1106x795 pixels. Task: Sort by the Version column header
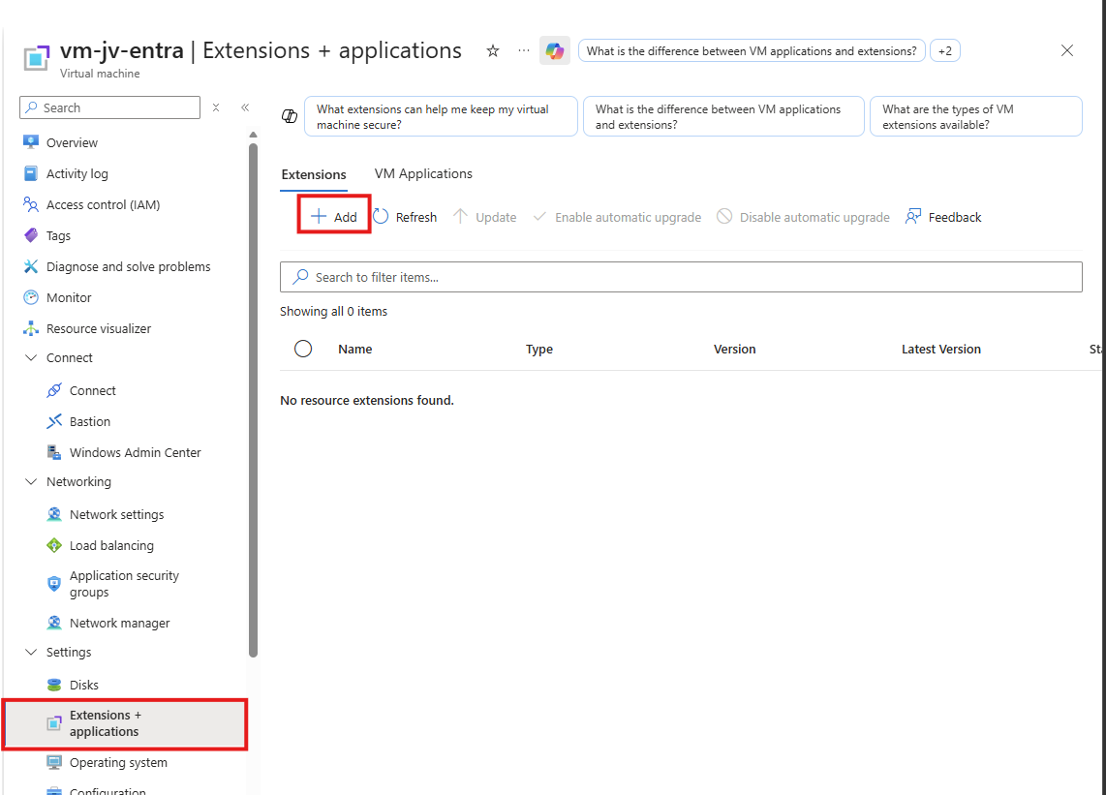734,350
